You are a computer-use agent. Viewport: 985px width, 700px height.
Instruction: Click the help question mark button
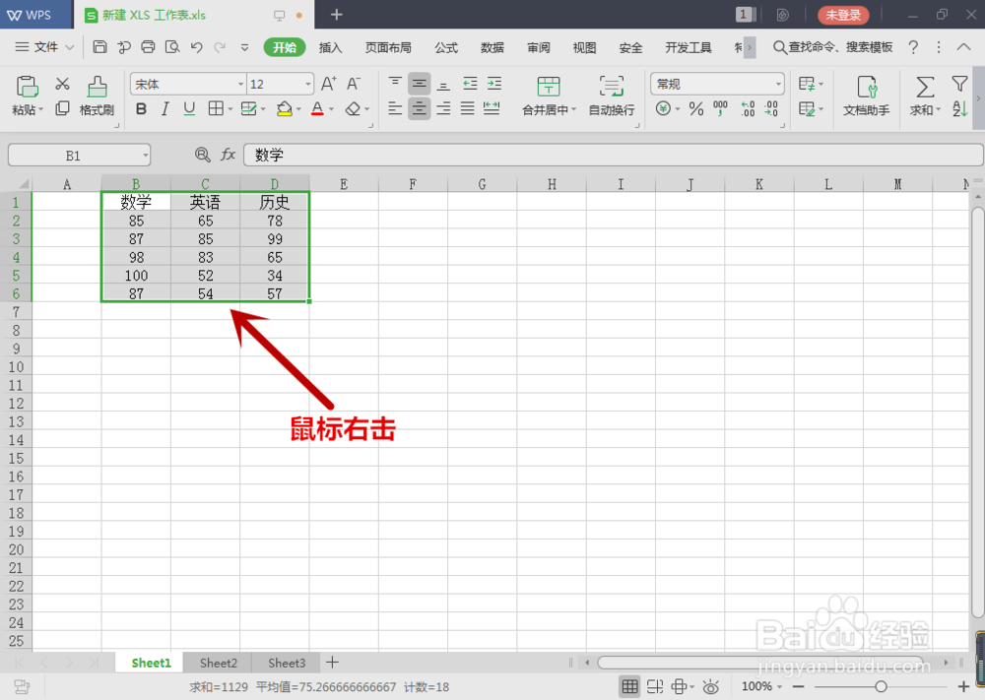[913, 47]
